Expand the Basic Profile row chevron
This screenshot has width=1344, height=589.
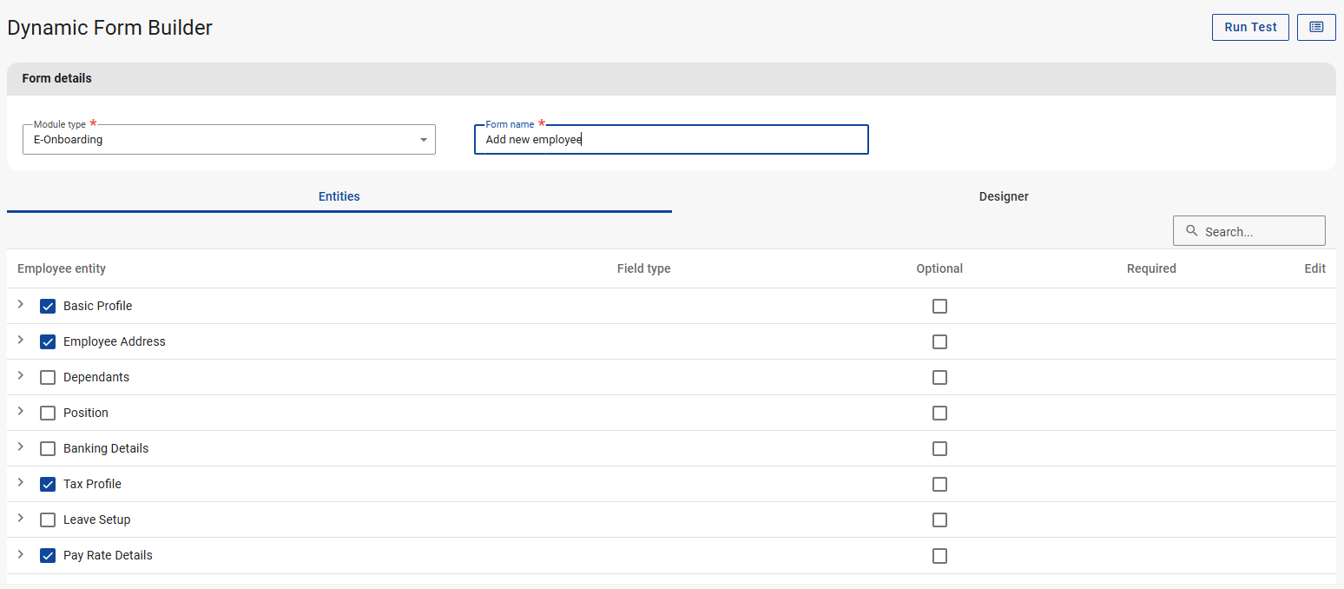(21, 305)
